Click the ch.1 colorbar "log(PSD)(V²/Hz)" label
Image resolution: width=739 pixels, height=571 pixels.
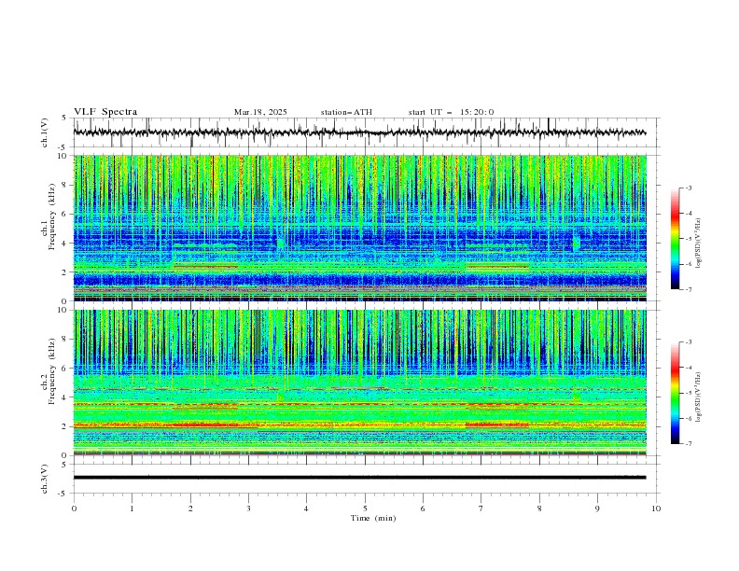pyautogui.click(x=699, y=244)
